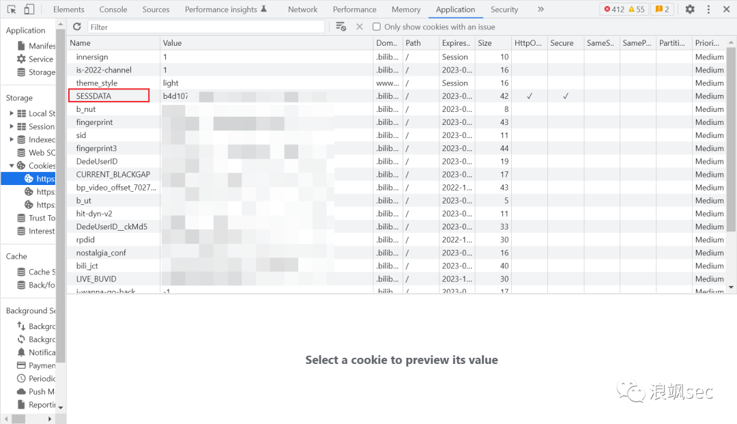Open DevTools settings gear
737x424 pixels.
pyautogui.click(x=689, y=10)
